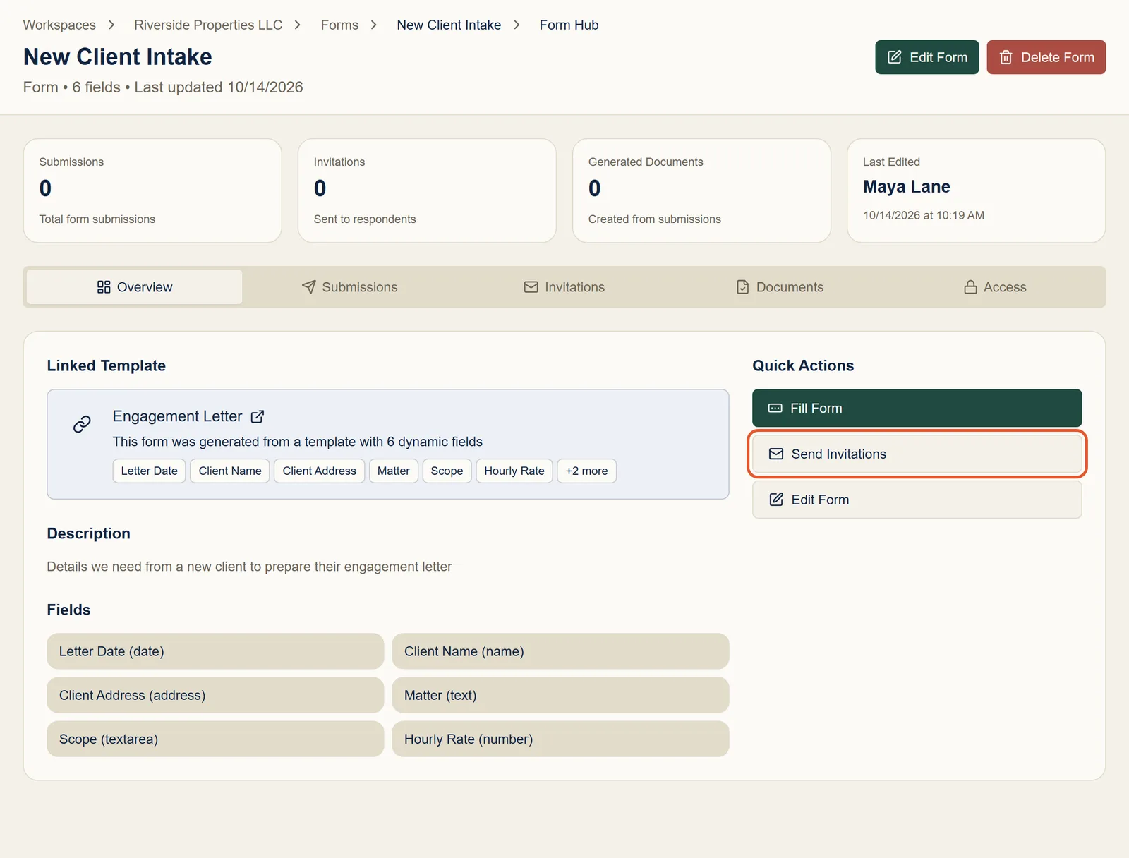This screenshot has height=858, width=1129.
Task: Click Edit Form in Quick Actions
Action: (x=917, y=500)
